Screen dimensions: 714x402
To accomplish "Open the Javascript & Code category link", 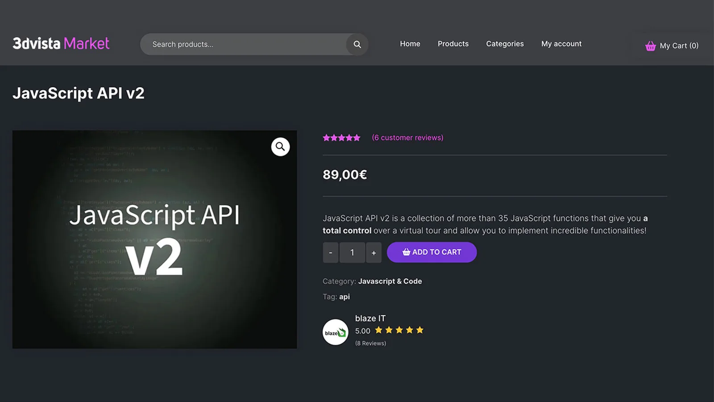I will 390,281.
